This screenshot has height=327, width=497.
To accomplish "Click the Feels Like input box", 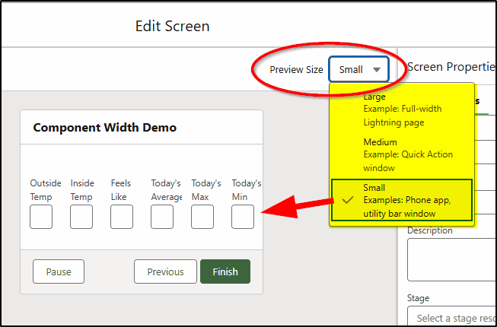I will (122, 217).
